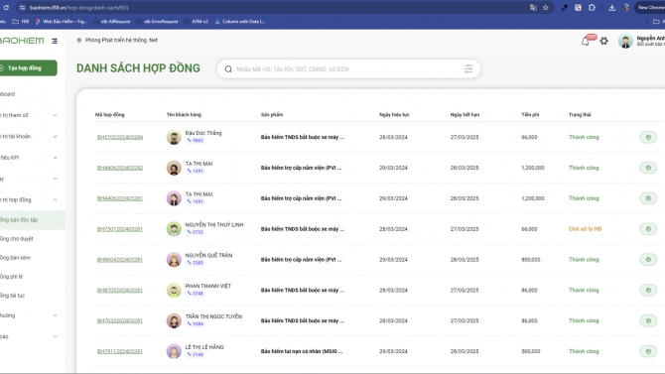Click the contract search input field

click(347, 69)
